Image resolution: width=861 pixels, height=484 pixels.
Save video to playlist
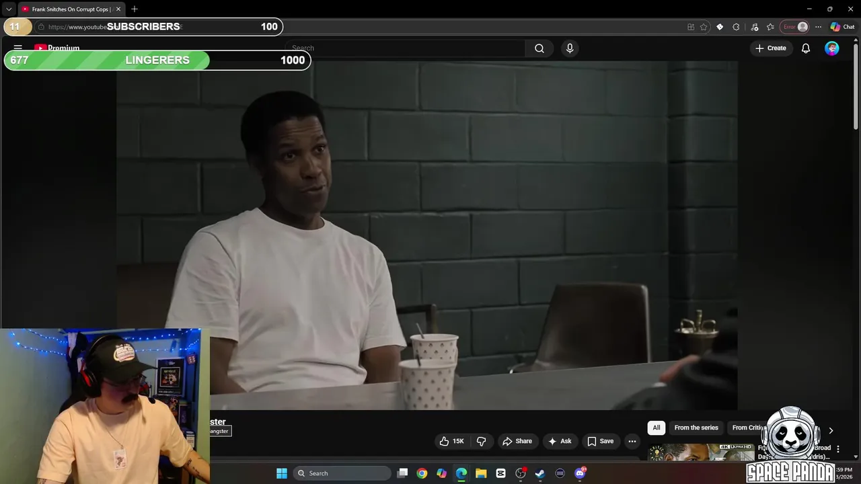600,441
